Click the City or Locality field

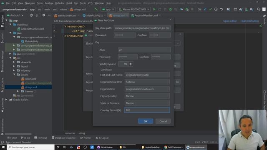pos(147,96)
